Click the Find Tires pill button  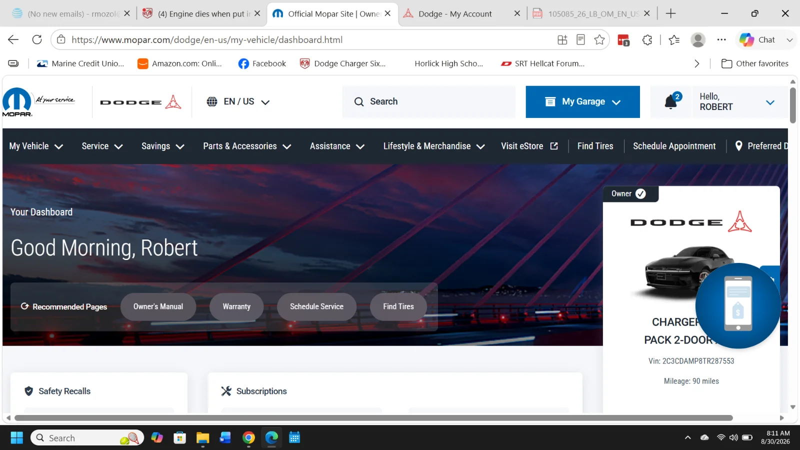tap(398, 306)
